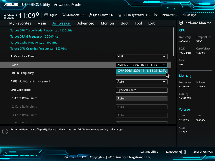
Task: Show Hot Keys question mark icon
Action: pyautogui.click(x=183, y=15)
